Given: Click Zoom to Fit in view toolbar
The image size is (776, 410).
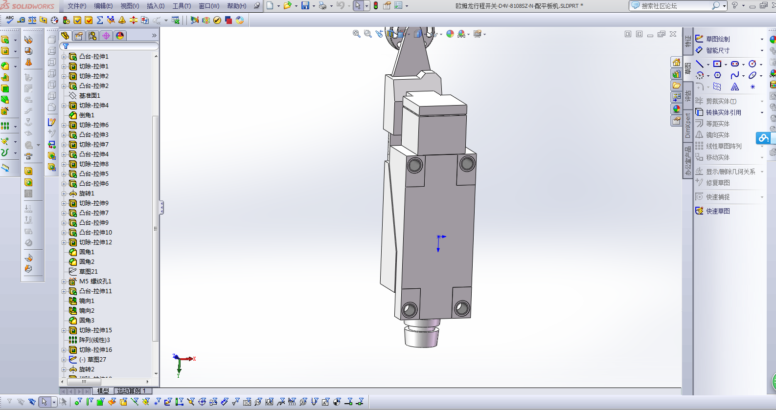Looking at the screenshot, I should coord(357,34).
